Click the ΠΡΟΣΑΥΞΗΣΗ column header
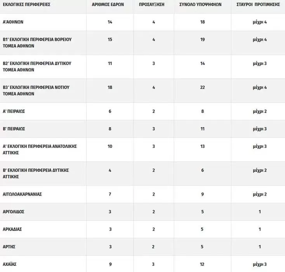The image size is (285, 272). (154, 5)
